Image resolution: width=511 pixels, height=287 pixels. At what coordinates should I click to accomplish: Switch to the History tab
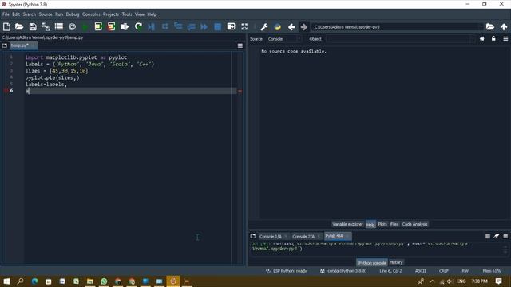pyautogui.click(x=396, y=262)
